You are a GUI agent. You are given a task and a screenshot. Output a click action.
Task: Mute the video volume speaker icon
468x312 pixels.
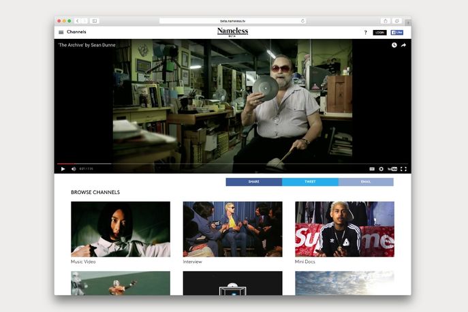click(x=74, y=168)
